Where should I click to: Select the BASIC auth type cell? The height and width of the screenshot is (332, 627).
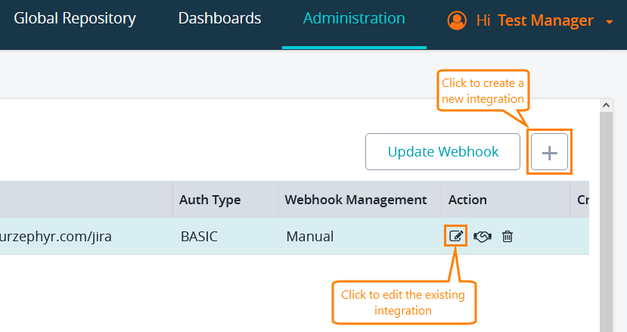click(199, 236)
